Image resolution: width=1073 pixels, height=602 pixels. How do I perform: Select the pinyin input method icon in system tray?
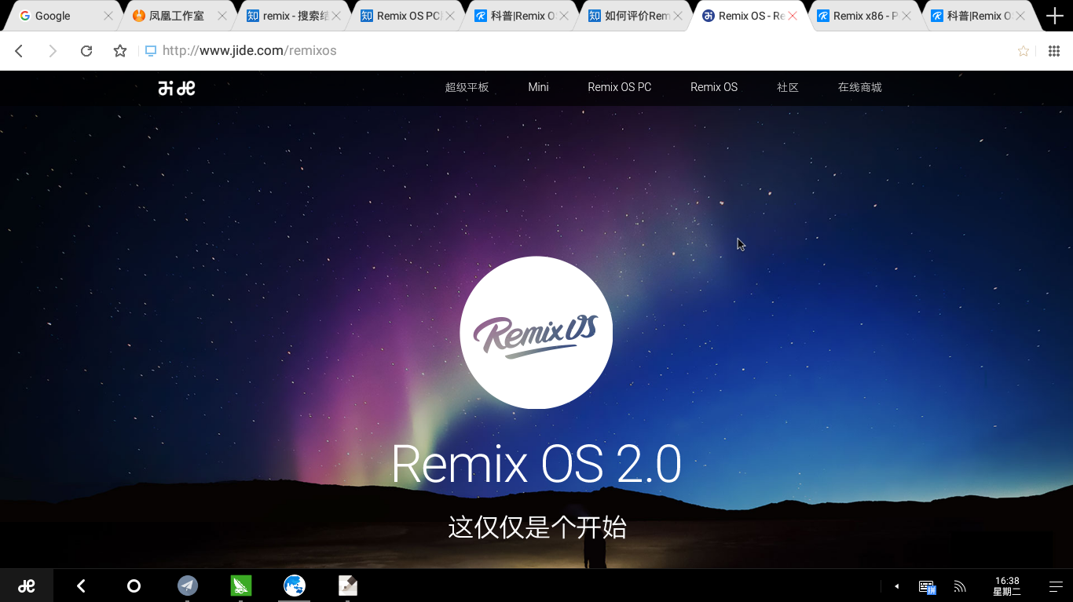(x=927, y=586)
